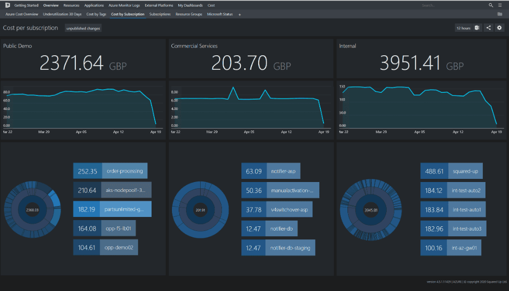Click the Commercial Services donut chart
Viewport: 509px width, 291px height.
200,210
